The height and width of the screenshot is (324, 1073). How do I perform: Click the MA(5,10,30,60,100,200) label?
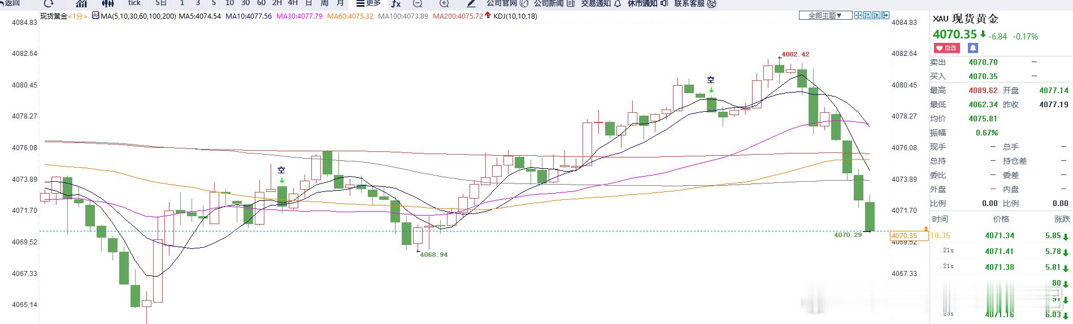(x=138, y=16)
